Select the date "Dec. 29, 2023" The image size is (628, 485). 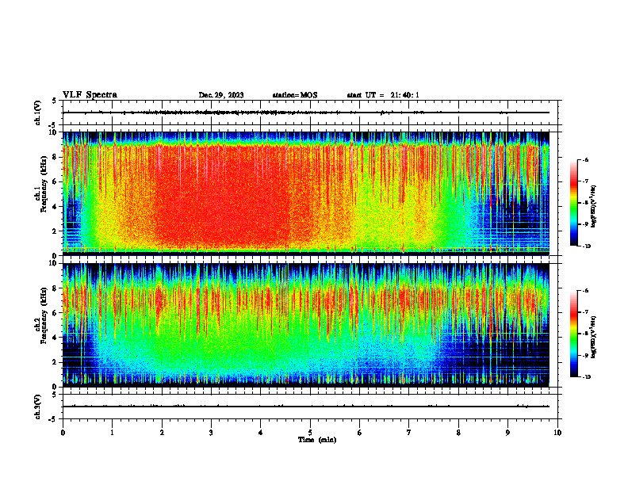point(221,95)
